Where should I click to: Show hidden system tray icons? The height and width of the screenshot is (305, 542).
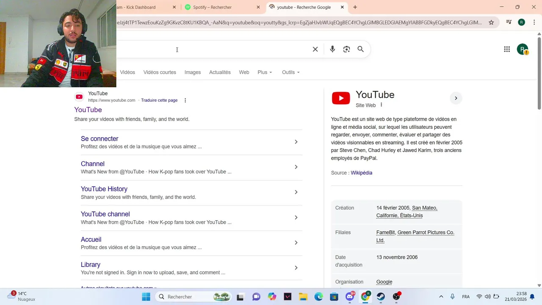click(x=441, y=297)
